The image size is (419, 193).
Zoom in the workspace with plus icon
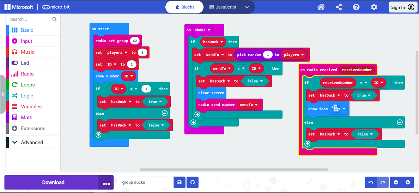point(408,182)
